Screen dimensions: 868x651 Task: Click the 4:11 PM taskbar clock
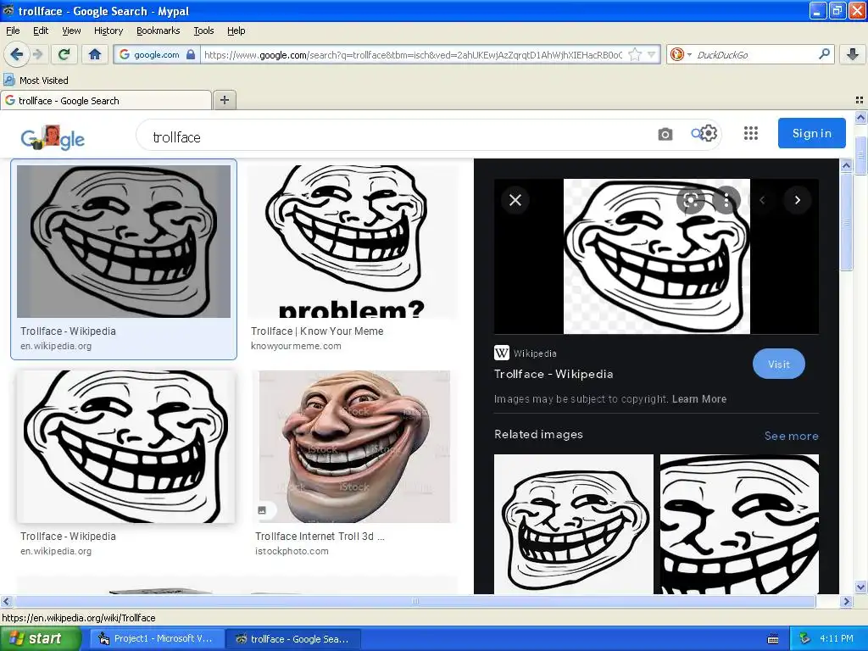(837, 638)
